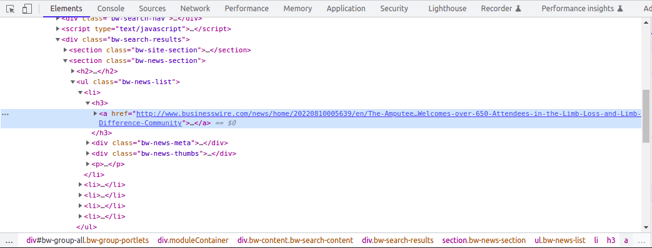Collapse the h3 node
Screen dimensions: 652x248
pyautogui.click(x=88, y=103)
